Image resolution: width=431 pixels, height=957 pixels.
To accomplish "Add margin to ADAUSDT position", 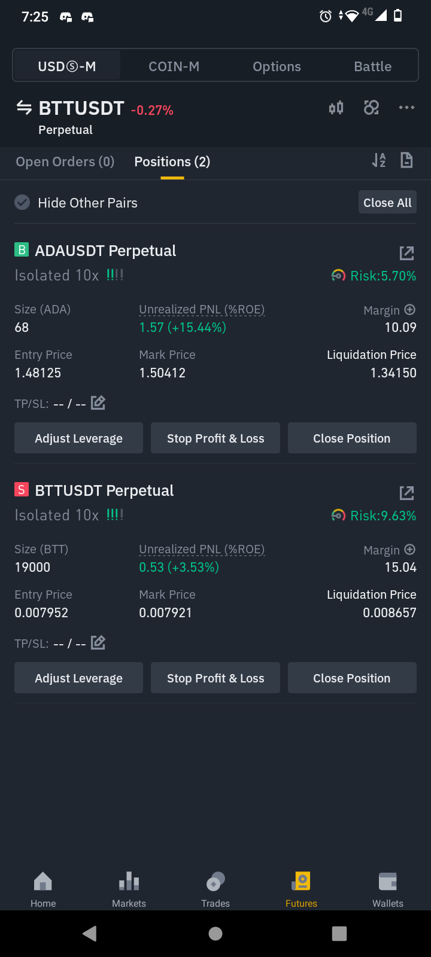I will (x=410, y=310).
